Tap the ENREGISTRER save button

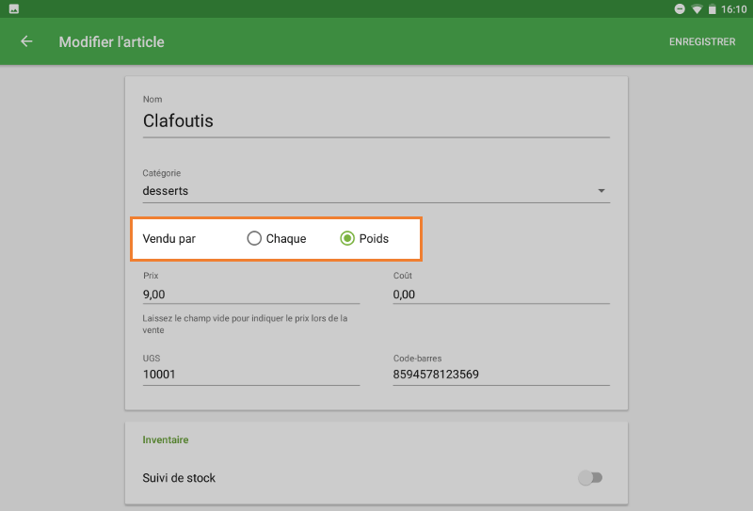[702, 41]
